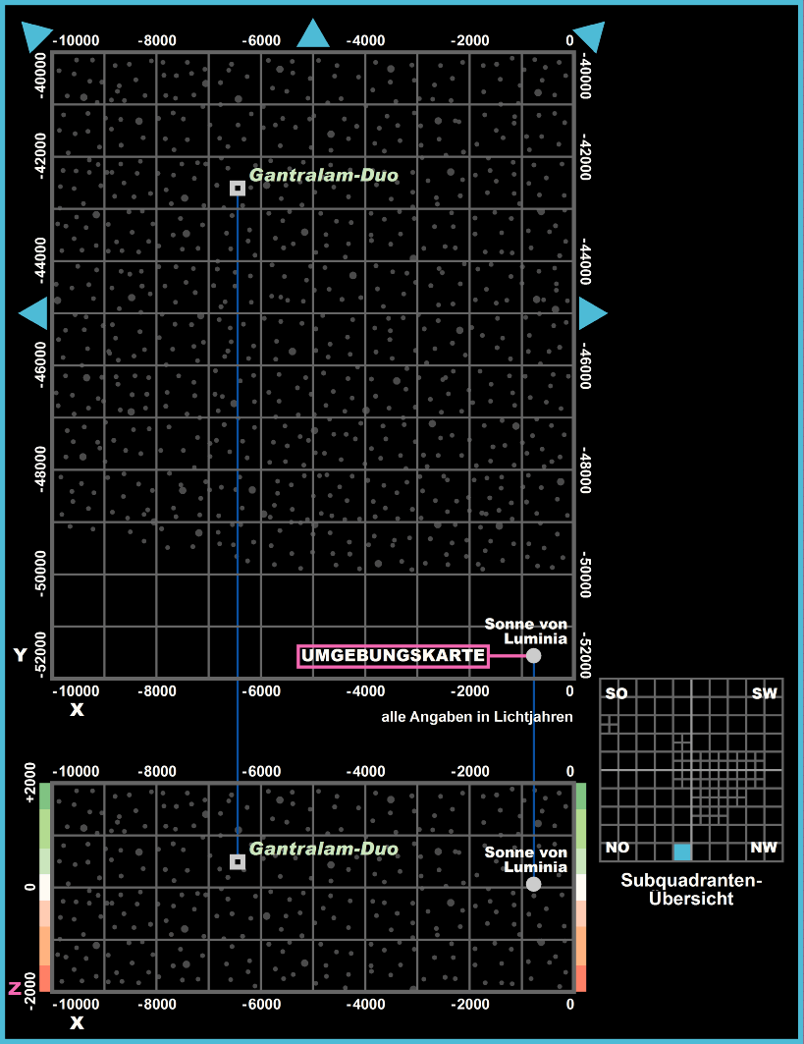Screen dimensions: 804x1044
Task: Click Sonne von Luminia circle in side view
Action: (x=533, y=884)
